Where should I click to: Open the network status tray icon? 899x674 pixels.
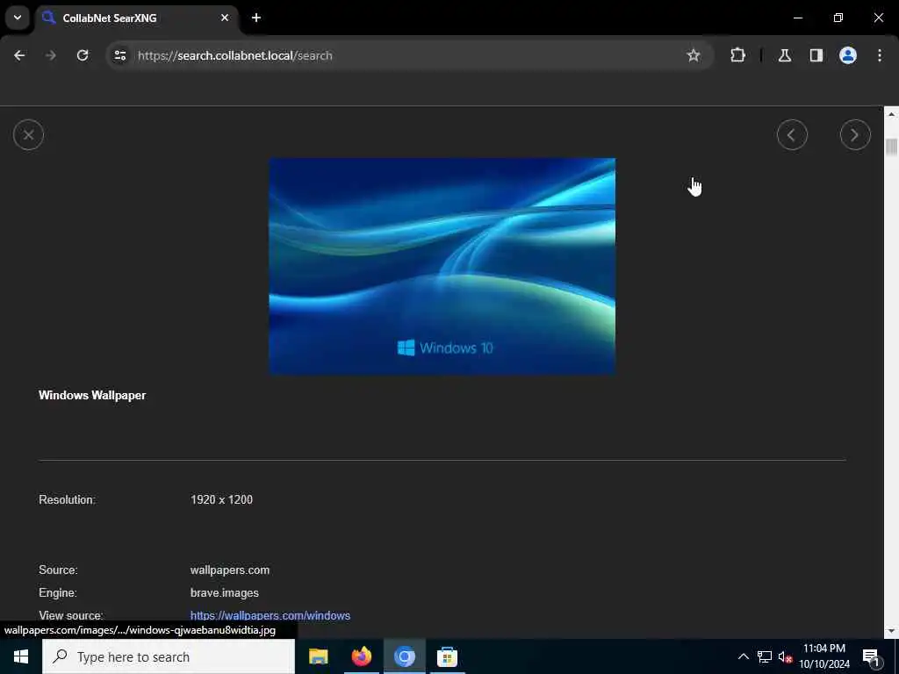point(765,656)
